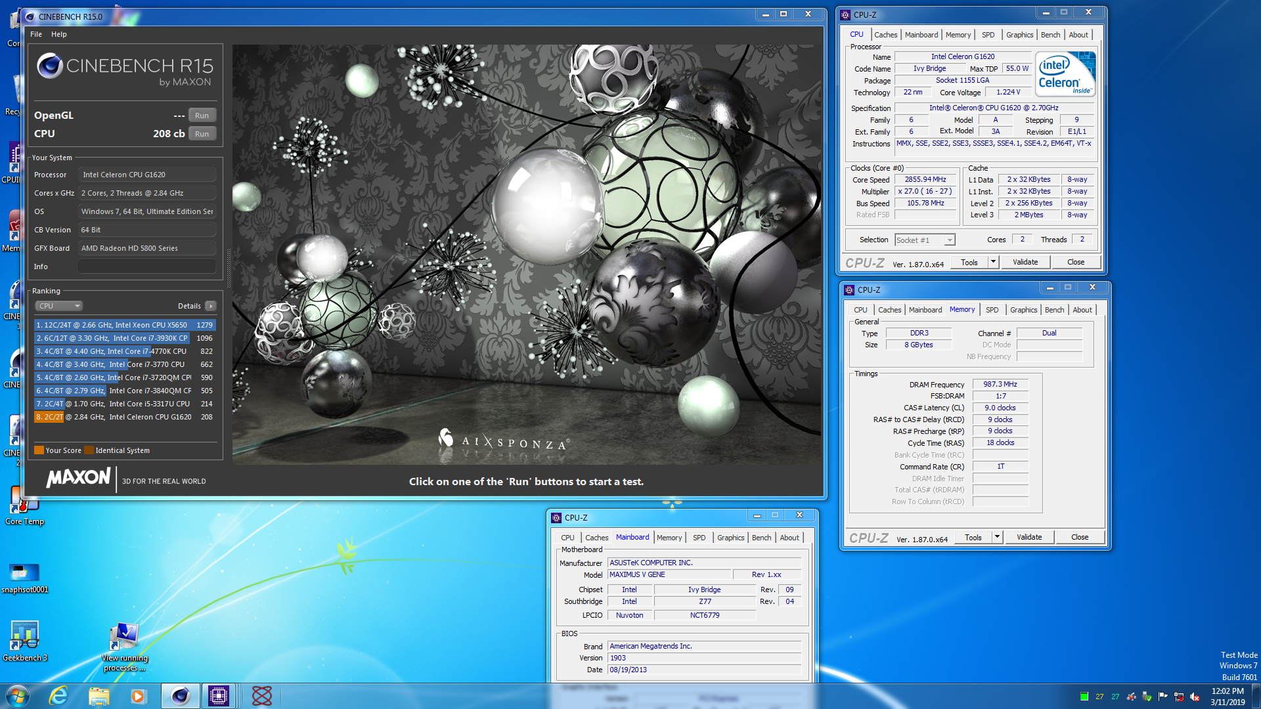Viewport: 1261px width, 709px height.
Task: Click the Processor field Intel Celeron CPU G1620
Action: tap(147, 175)
